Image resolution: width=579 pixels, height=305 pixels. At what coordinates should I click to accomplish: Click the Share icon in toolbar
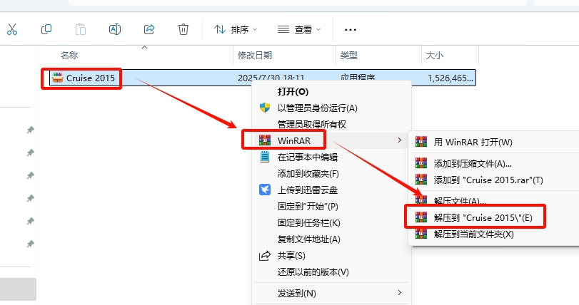tap(149, 29)
